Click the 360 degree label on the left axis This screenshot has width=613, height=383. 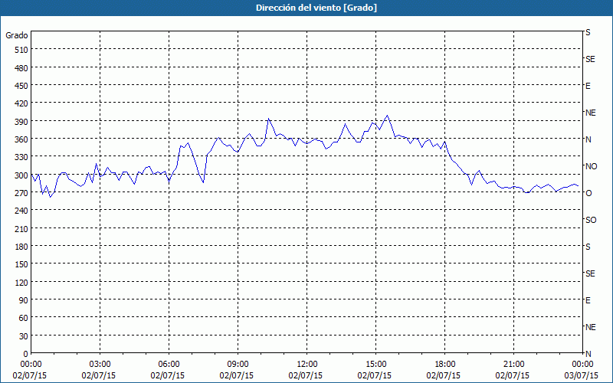pos(20,139)
